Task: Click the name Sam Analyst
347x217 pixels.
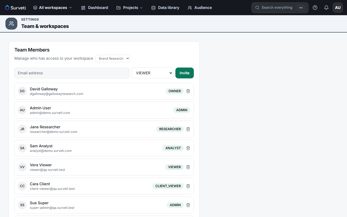Action: [x=41, y=146]
